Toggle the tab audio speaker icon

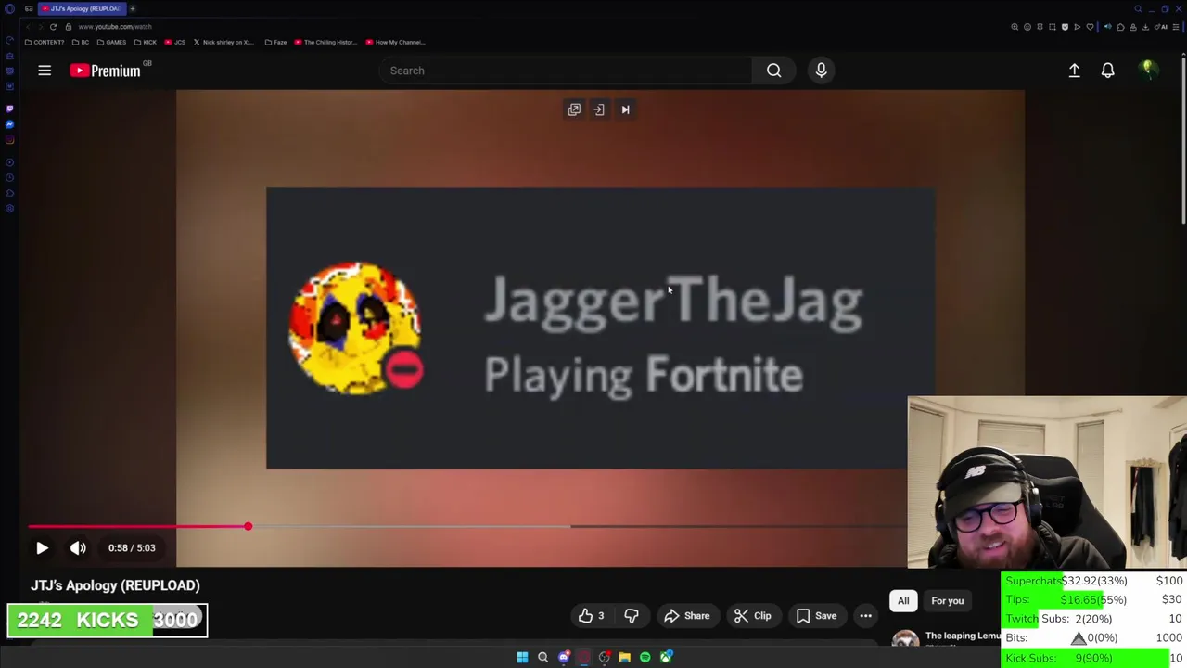click(x=1107, y=27)
